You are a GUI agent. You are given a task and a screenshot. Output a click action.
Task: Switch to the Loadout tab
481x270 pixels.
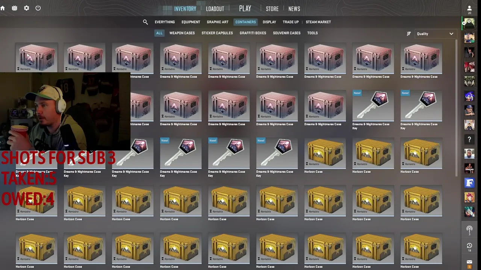[x=215, y=9]
